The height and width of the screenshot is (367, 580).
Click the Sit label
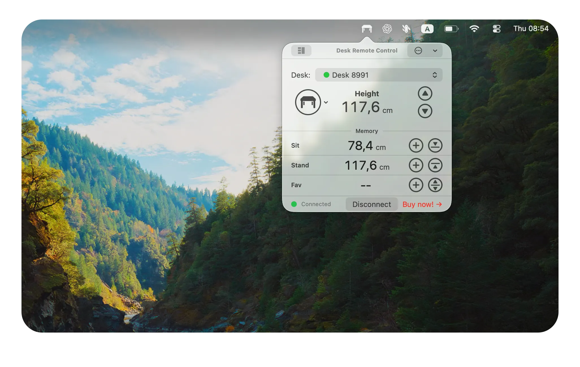click(295, 145)
